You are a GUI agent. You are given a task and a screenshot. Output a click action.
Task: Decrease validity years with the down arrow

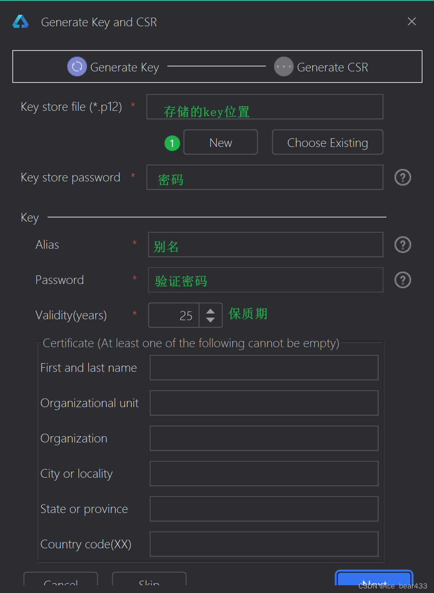[x=210, y=320]
